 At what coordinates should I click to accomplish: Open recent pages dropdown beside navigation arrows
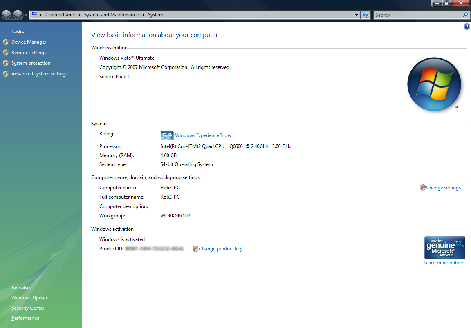tap(26, 15)
